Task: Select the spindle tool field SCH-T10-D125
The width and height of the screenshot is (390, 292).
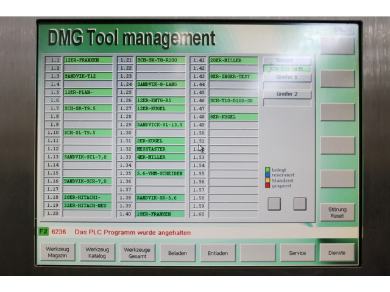Action: [287, 69]
